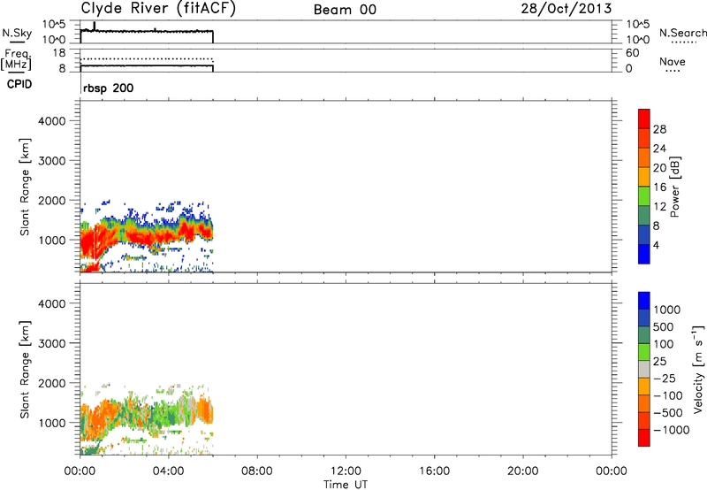Click the '-25' label on velocity colorbar

coord(665,379)
